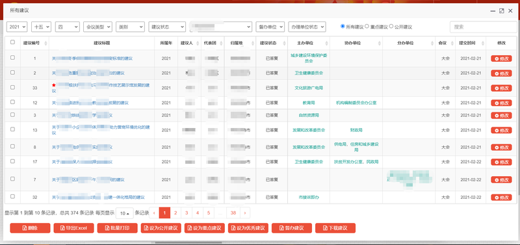The width and height of the screenshot is (520, 245).
Task: Click the 下载建议 button
Action: 335,228
